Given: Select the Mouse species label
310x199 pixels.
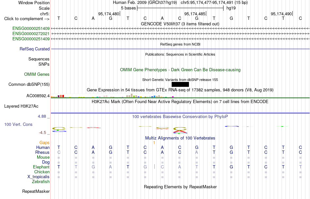Looking at the screenshot, I should click(43, 157).
